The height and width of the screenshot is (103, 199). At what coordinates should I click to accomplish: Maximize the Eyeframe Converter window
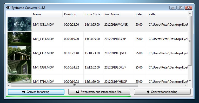point(181,8)
